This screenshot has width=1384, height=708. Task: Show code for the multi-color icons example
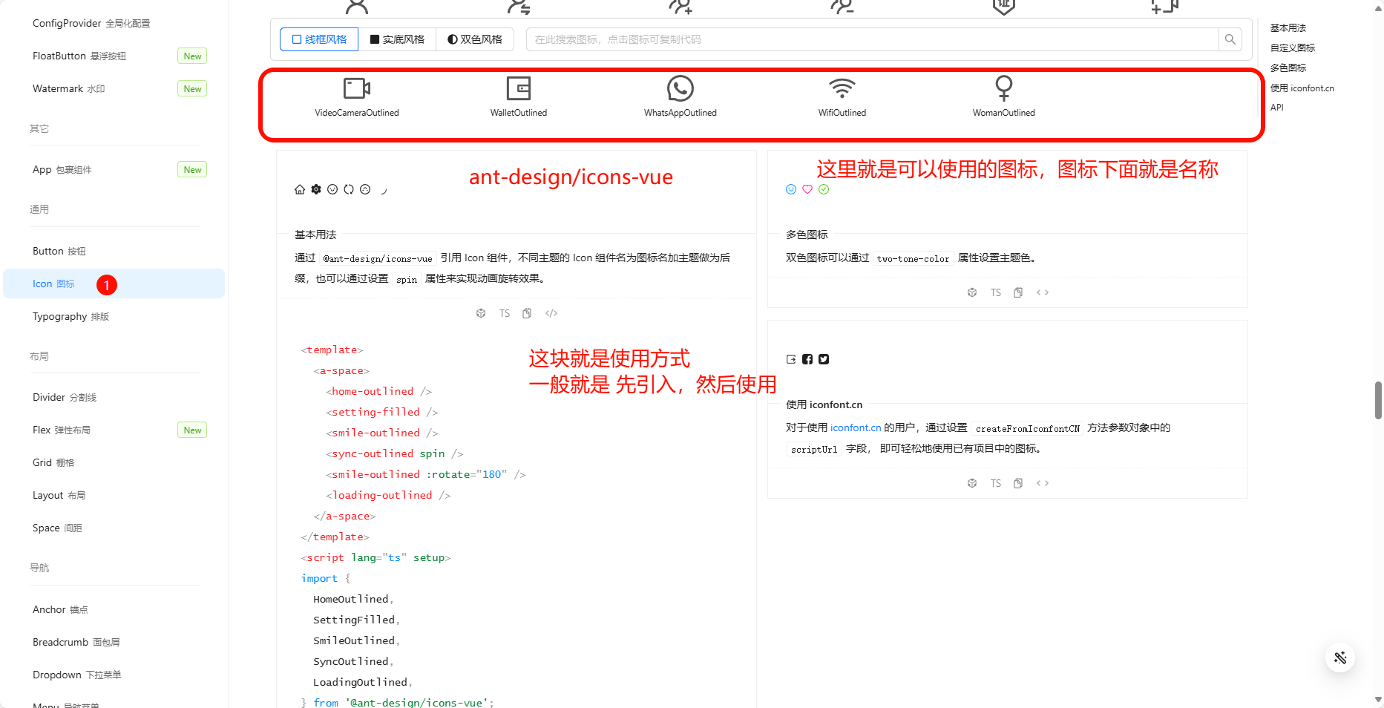coord(1043,292)
